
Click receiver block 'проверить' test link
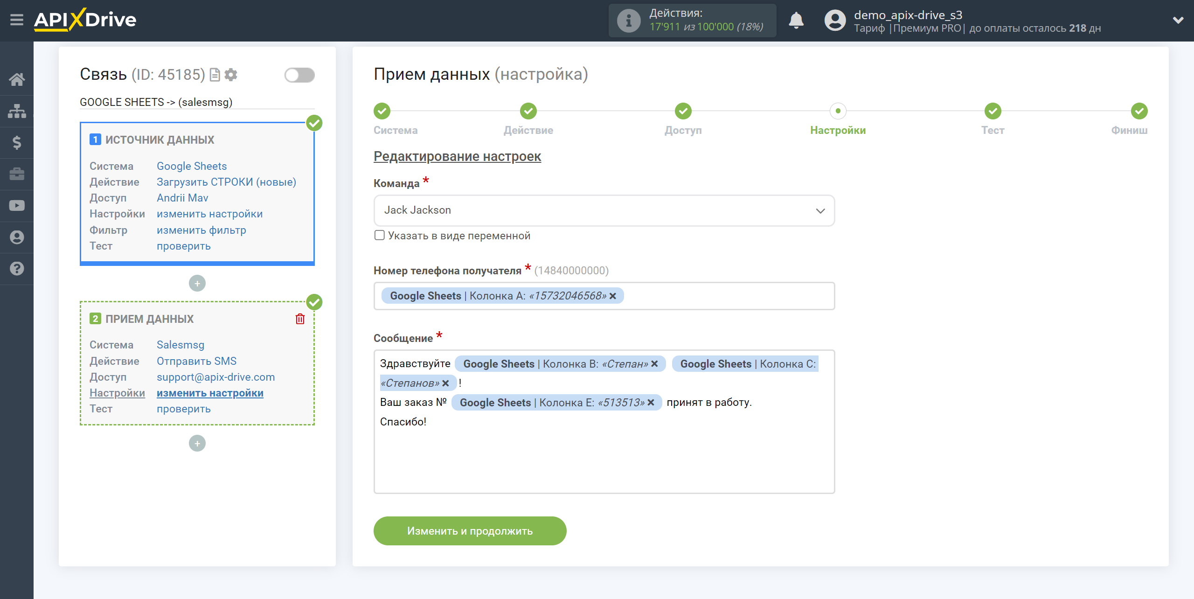[x=183, y=409]
